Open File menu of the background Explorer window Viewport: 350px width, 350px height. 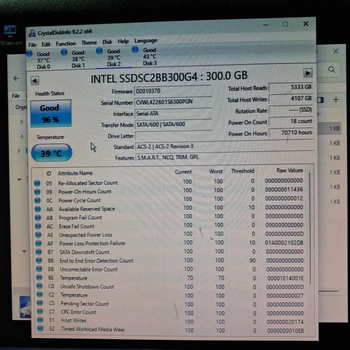click(x=16, y=96)
